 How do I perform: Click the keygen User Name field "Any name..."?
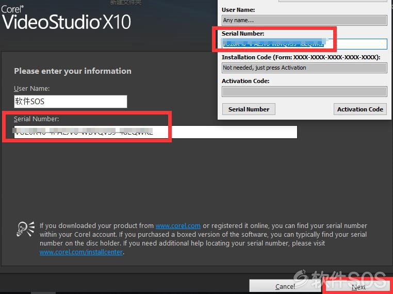304,20
